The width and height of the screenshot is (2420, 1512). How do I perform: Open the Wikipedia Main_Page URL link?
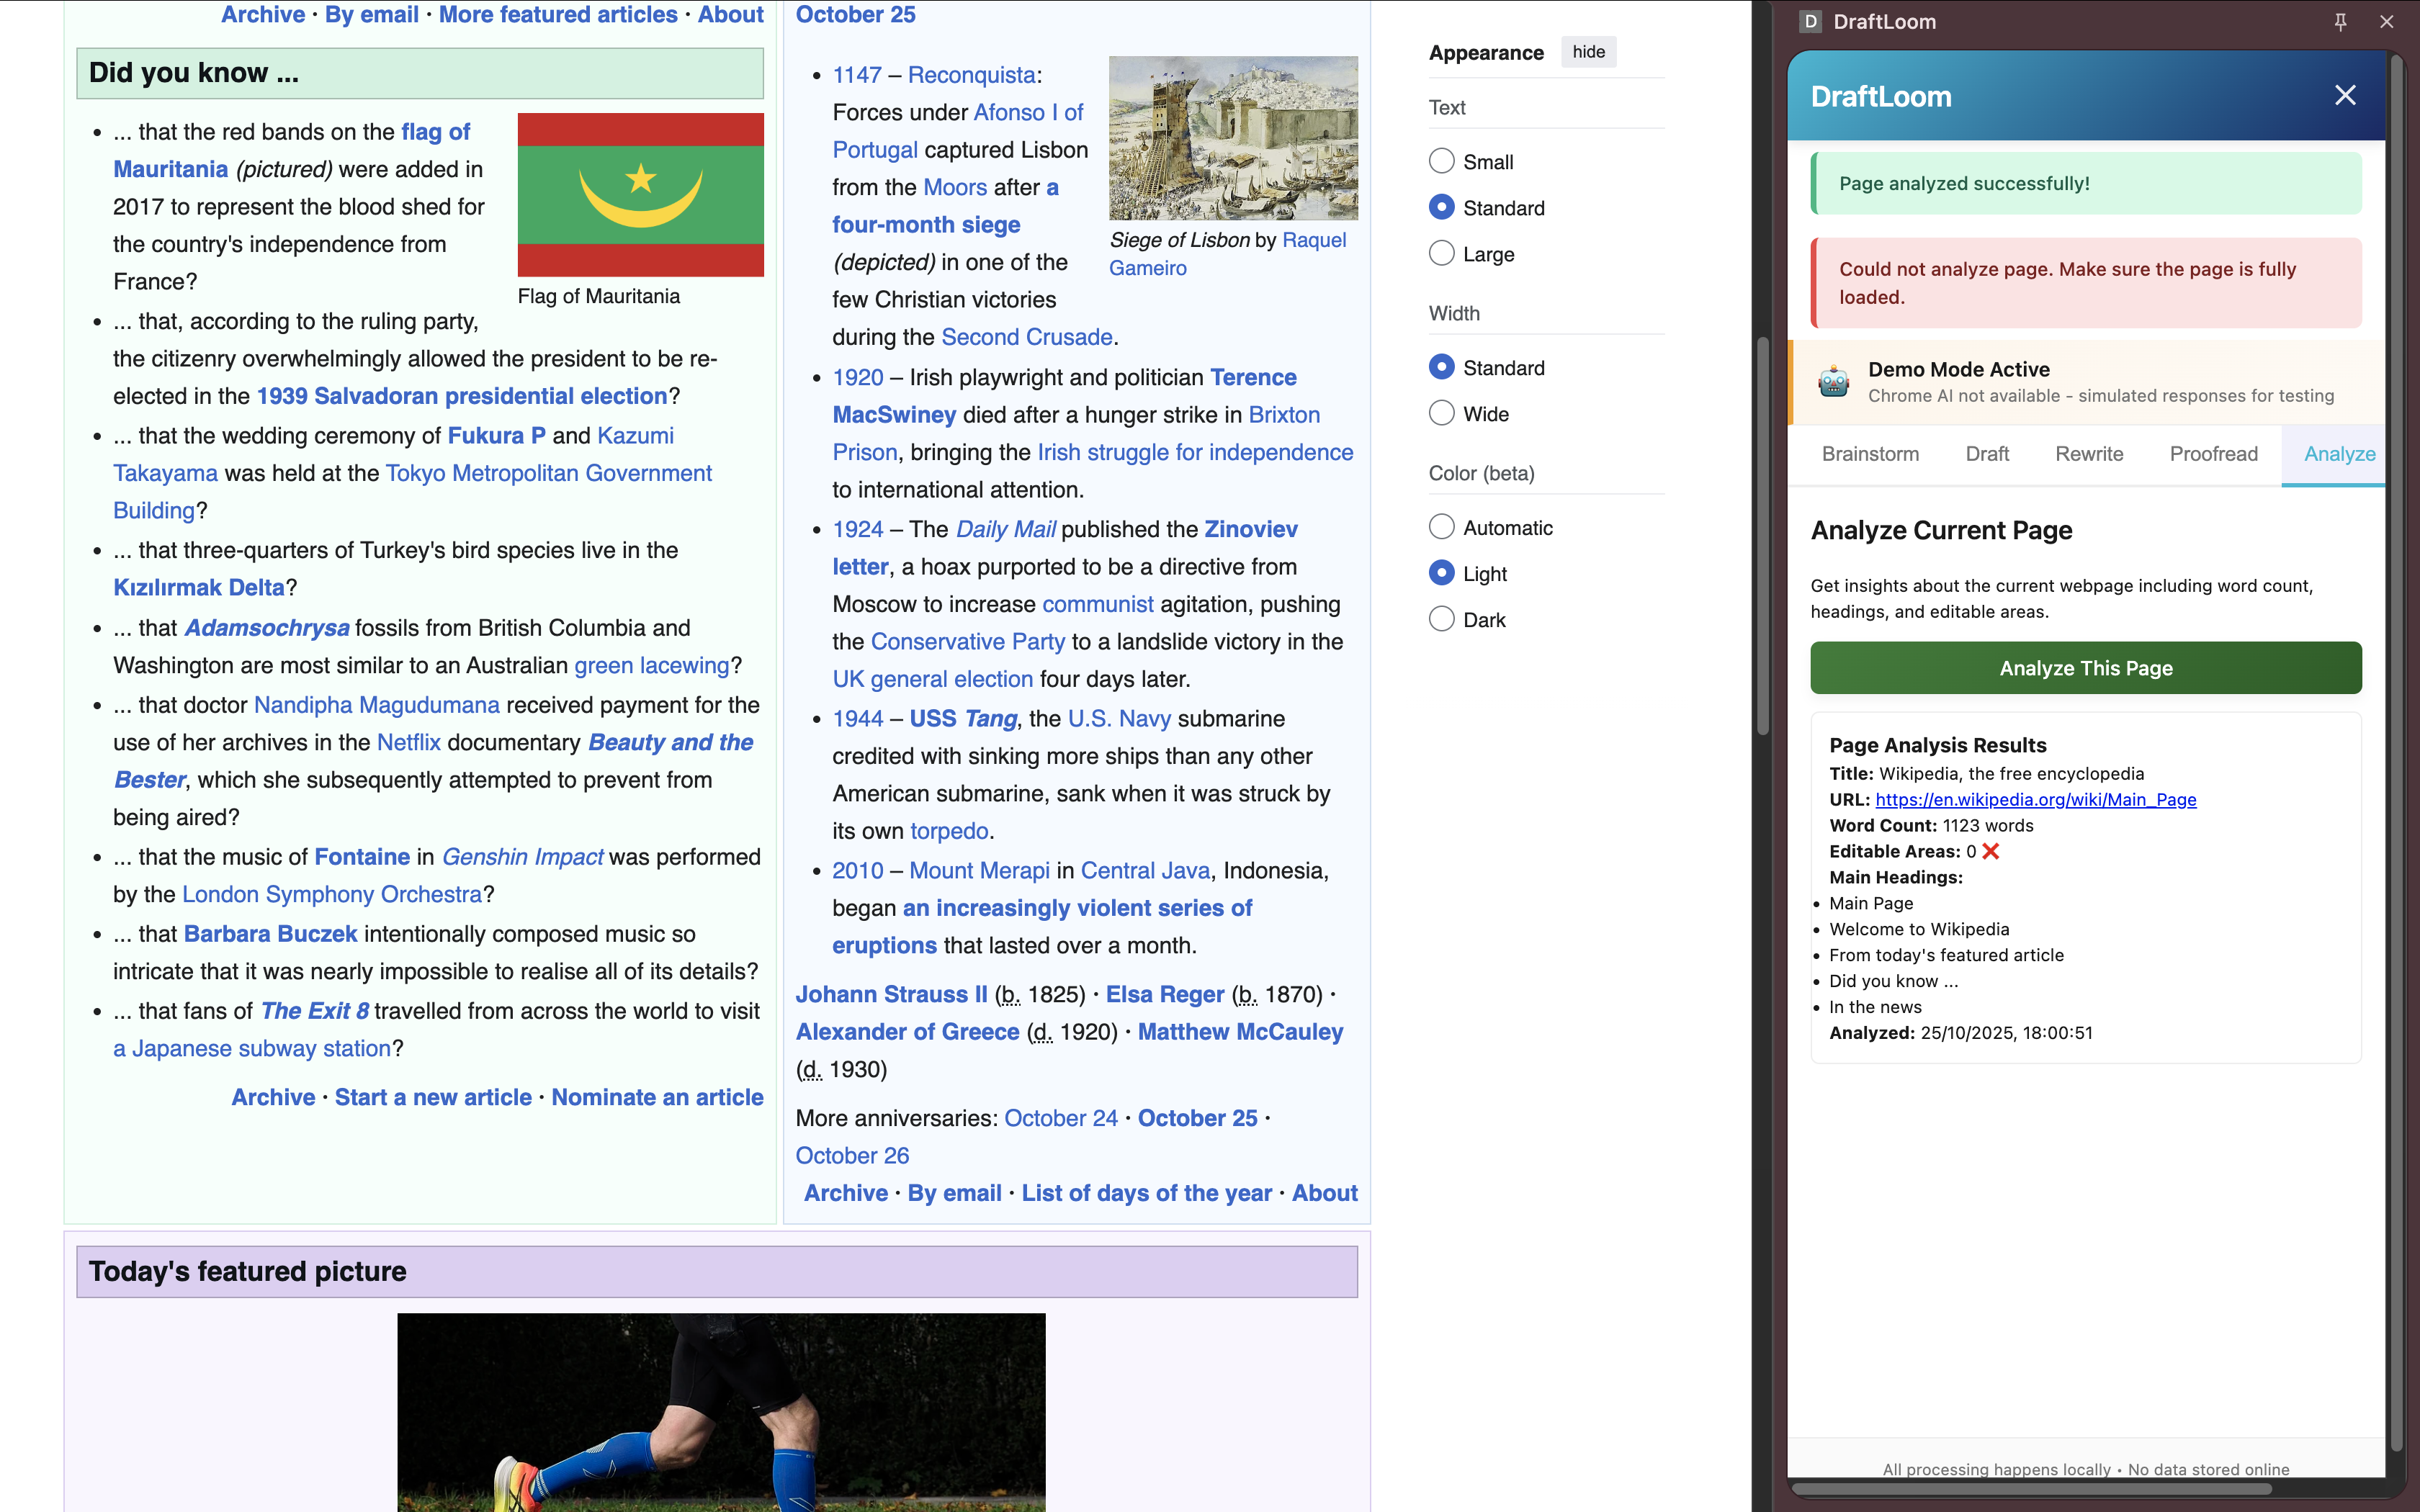point(2035,799)
